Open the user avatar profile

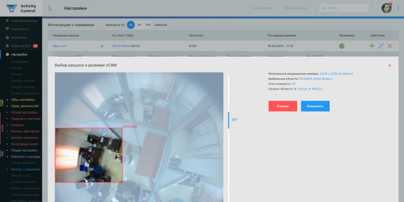tap(386, 8)
